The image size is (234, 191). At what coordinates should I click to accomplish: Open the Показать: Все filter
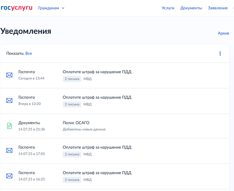[29, 53]
